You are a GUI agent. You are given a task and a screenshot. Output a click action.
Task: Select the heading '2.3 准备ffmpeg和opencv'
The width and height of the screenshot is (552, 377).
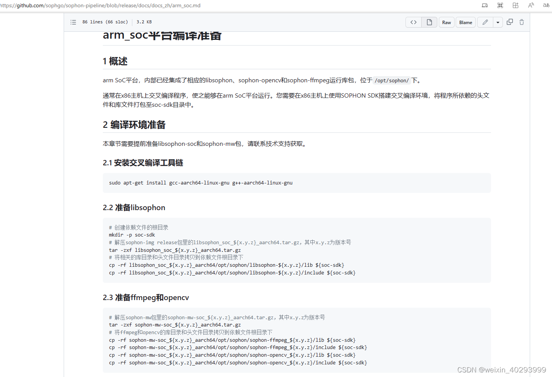pos(146,297)
